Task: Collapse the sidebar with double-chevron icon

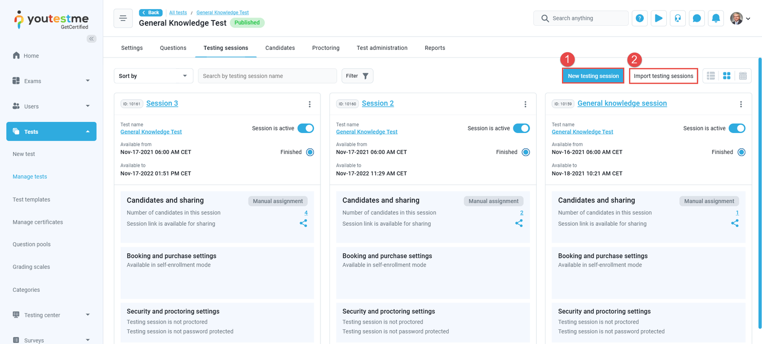Action: click(x=91, y=38)
